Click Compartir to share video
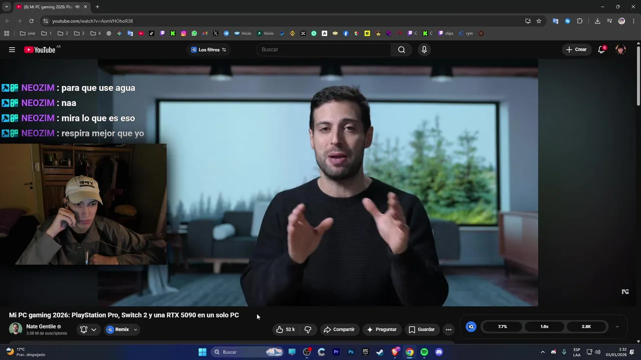 point(339,329)
